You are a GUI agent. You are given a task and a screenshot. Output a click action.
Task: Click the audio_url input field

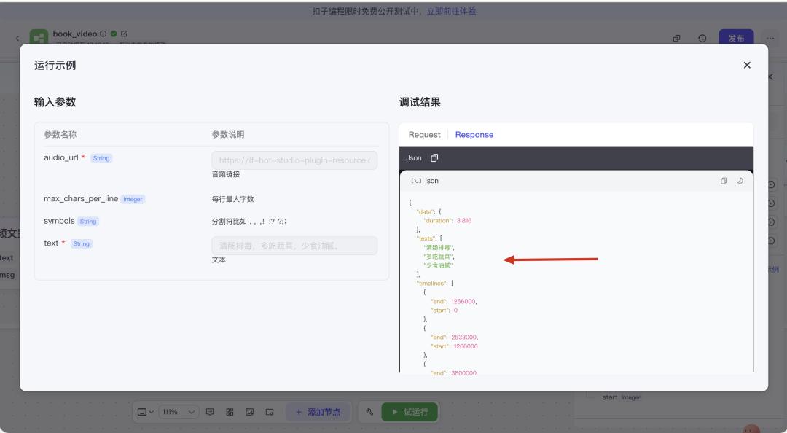tap(294, 160)
